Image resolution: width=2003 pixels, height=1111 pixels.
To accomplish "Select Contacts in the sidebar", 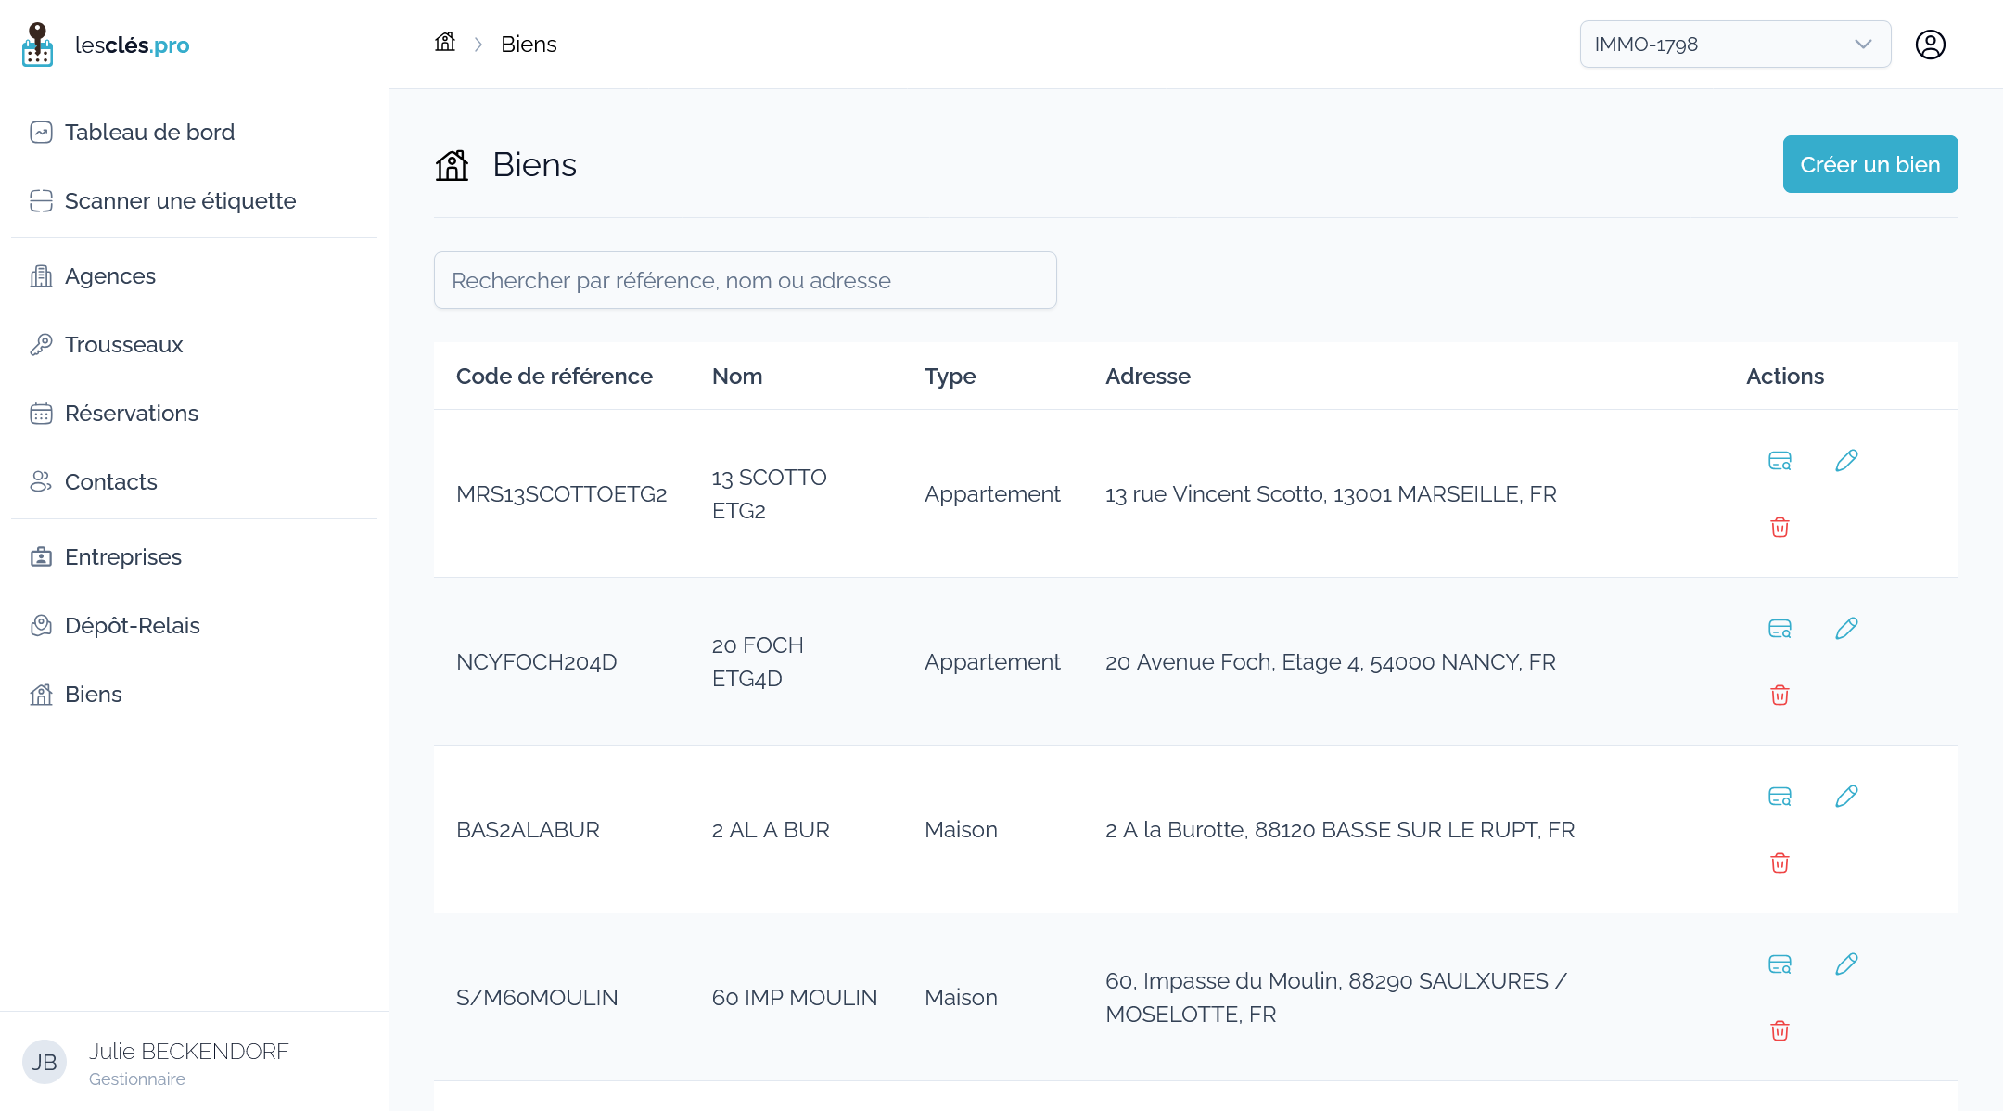I will 194,482.
